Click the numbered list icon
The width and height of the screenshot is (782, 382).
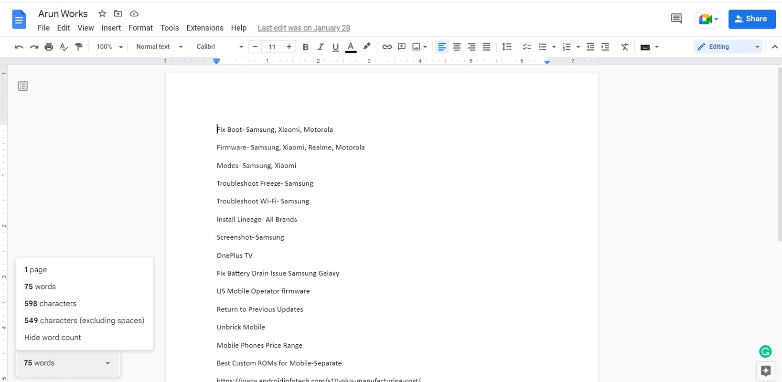(567, 47)
